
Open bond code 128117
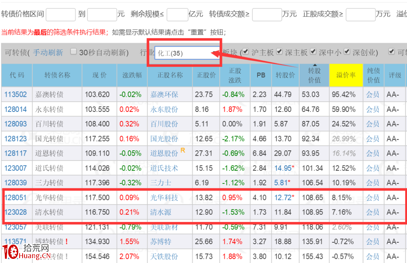pyautogui.click(x=15, y=153)
